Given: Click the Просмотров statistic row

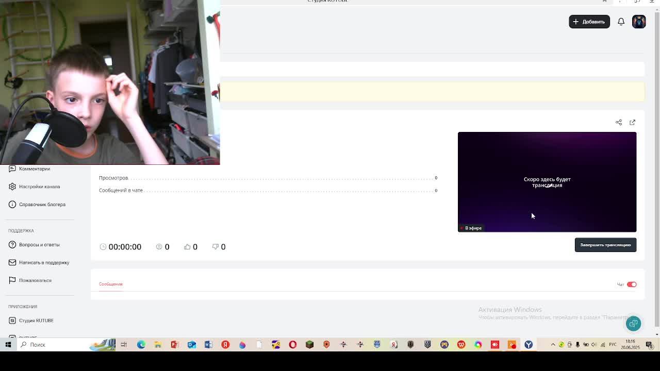Looking at the screenshot, I should click(268, 178).
